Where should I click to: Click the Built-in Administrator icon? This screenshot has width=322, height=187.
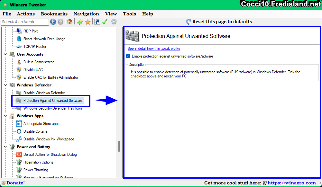[x=19, y=62]
